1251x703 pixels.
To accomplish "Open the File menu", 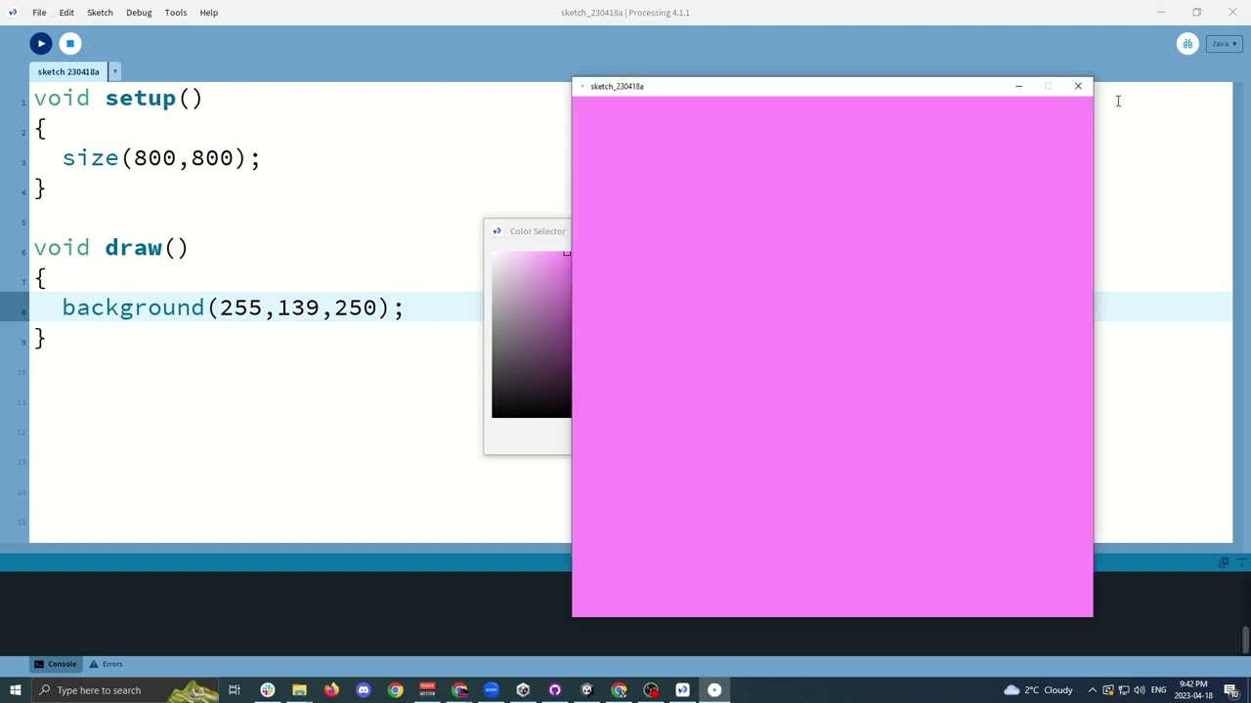I will click(x=39, y=13).
